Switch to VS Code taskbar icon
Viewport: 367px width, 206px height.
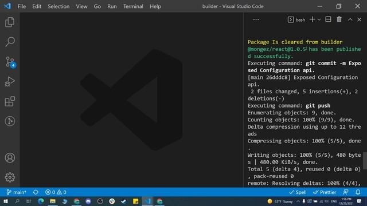(x=147, y=201)
